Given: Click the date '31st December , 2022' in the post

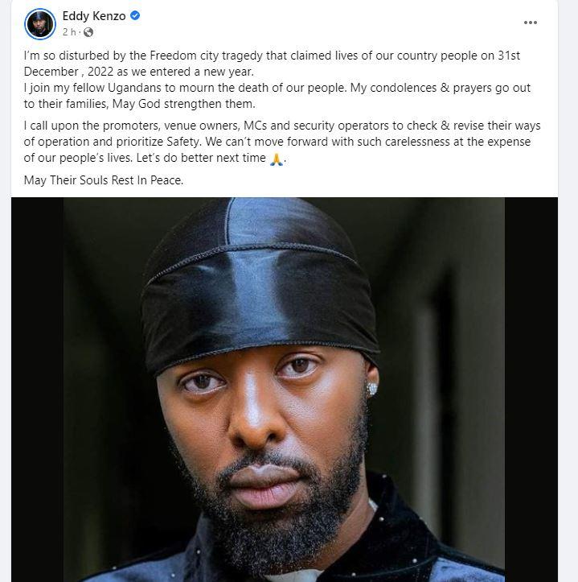Looking at the screenshot, I should (273, 64).
